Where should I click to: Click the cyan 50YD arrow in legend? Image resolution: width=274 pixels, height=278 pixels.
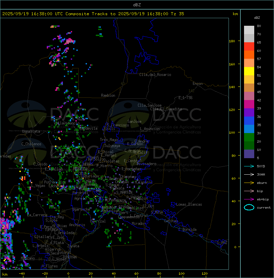[x=249, y=166]
